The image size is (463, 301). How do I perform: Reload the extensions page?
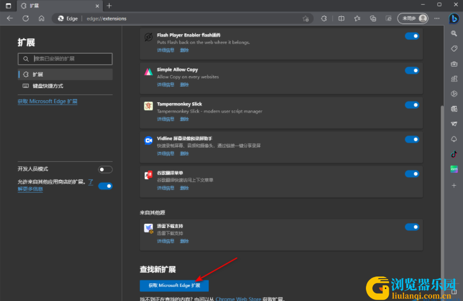point(26,18)
